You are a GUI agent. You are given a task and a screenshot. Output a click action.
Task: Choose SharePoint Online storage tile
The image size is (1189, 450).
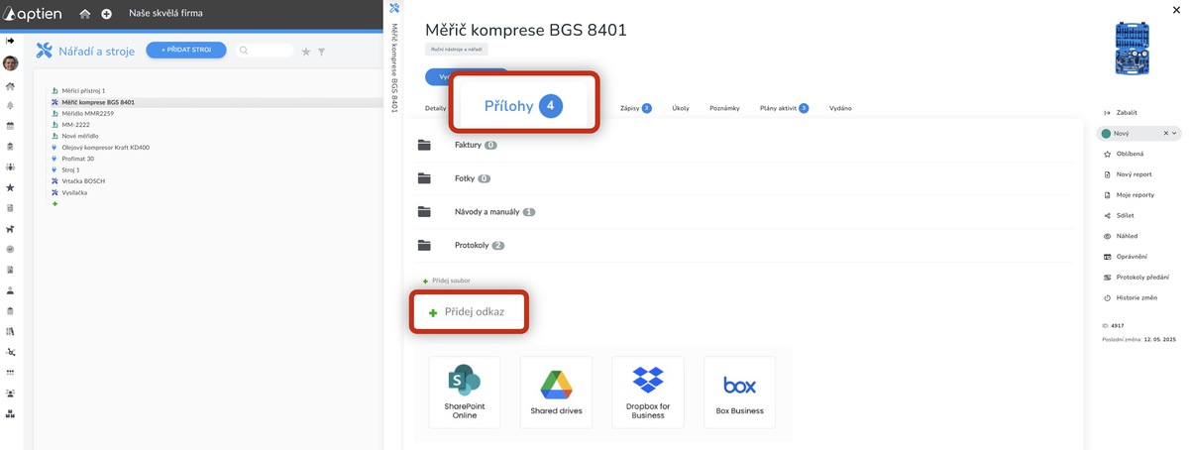(x=465, y=393)
